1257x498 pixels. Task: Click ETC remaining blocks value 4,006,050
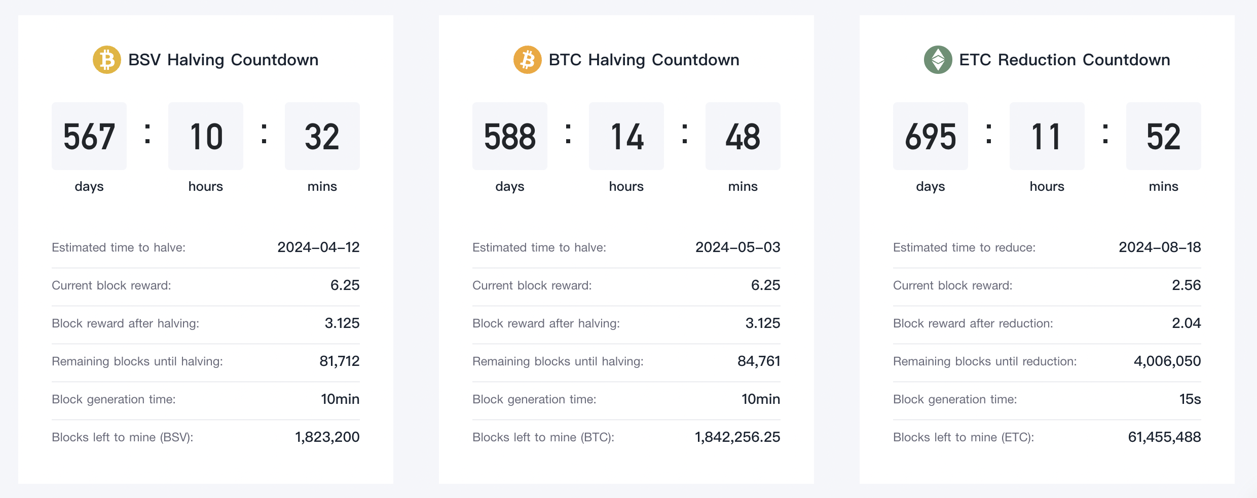click(x=1167, y=361)
